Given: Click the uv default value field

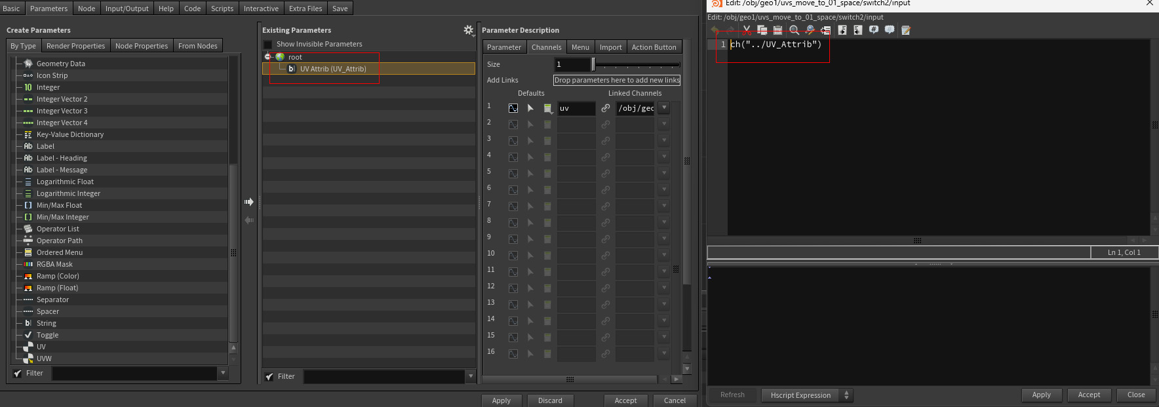Looking at the screenshot, I should [576, 108].
